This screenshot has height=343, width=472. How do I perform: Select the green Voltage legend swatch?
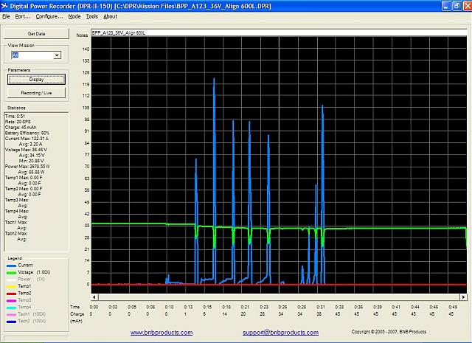point(10,272)
